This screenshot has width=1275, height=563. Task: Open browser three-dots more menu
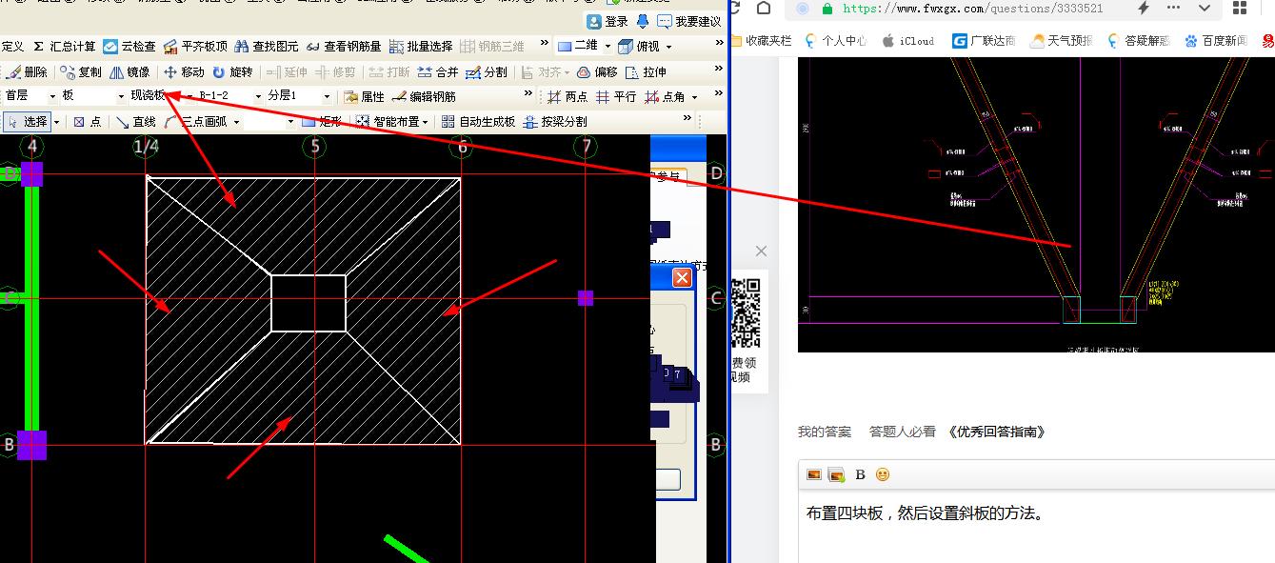pos(1174,8)
